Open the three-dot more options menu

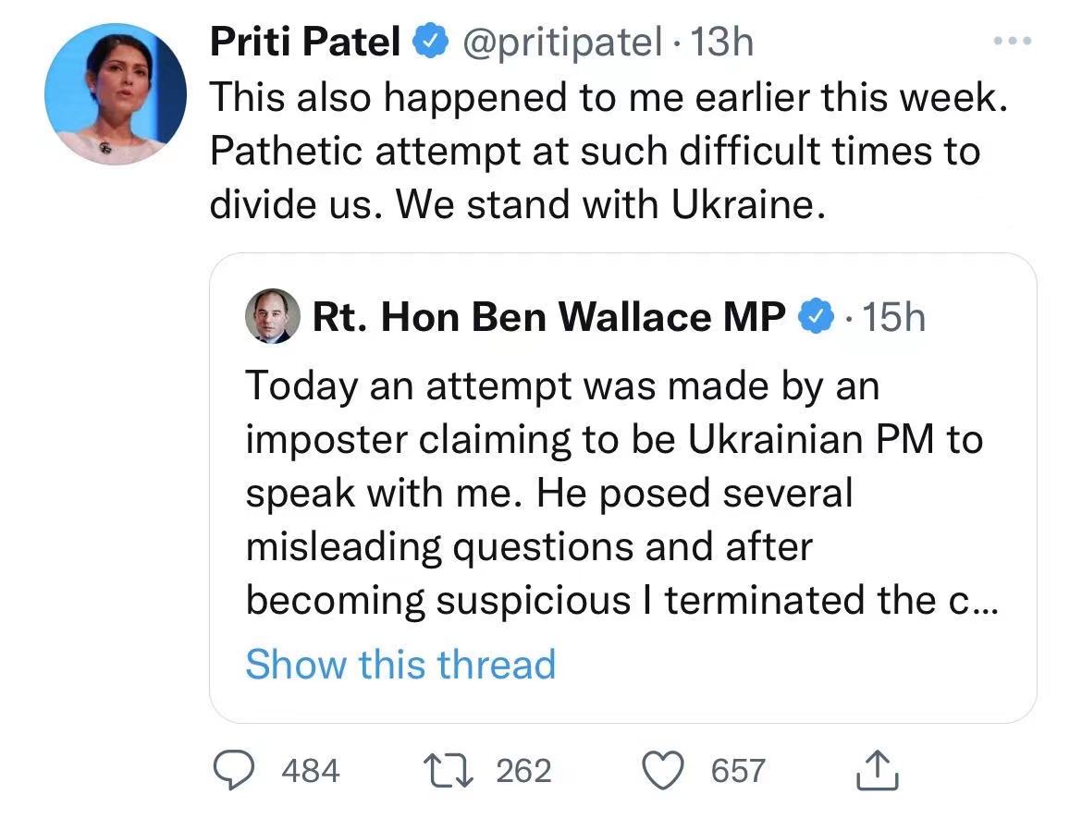[x=1011, y=43]
